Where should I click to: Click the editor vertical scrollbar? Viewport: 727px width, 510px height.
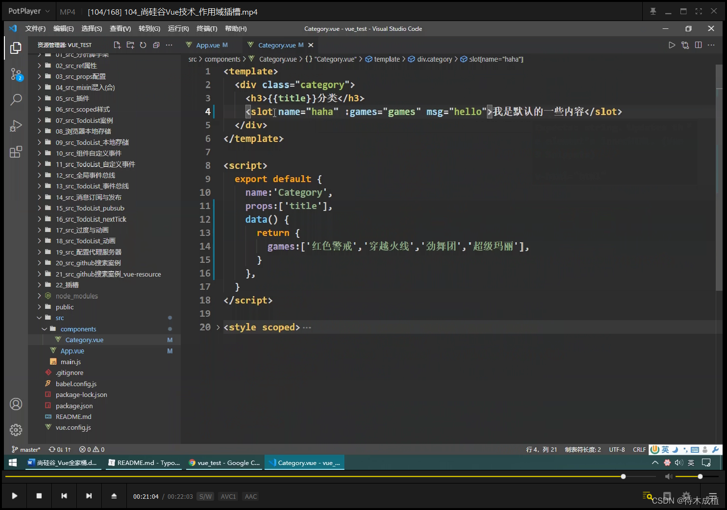pyautogui.click(x=719, y=177)
